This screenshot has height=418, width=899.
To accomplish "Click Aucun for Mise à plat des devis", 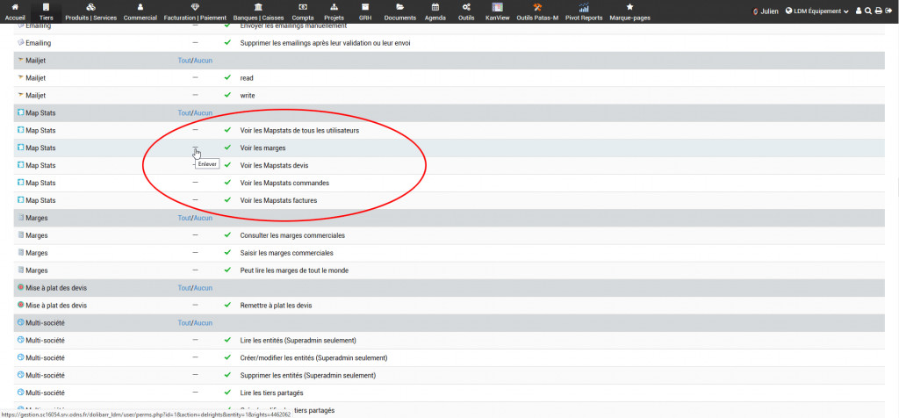I will (203, 288).
